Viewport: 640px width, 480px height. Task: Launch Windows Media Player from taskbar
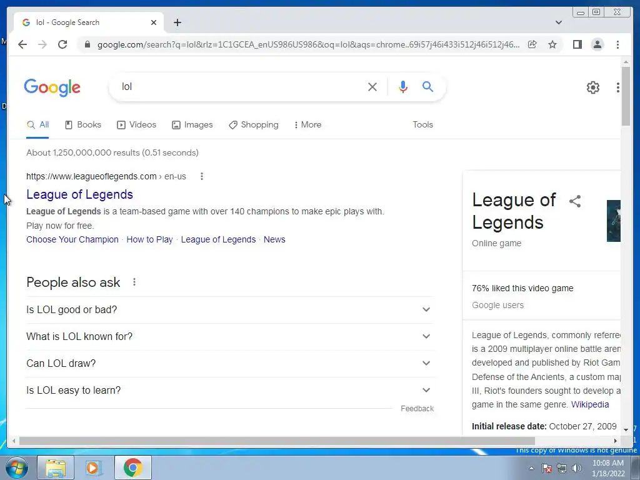coord(94,467)
